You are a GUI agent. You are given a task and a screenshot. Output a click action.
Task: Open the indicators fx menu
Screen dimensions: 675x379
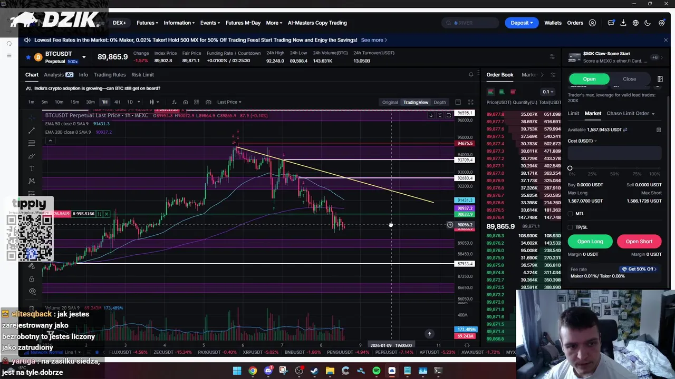coord(174,102)
